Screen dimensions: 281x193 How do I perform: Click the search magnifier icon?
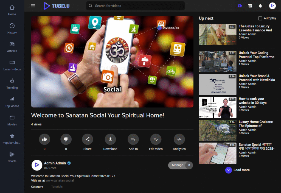(x=91, y=6)
